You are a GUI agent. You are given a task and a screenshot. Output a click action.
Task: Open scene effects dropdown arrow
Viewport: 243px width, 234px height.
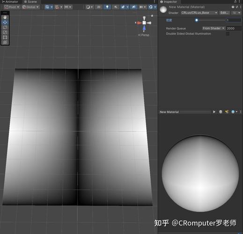pos(127,7)
